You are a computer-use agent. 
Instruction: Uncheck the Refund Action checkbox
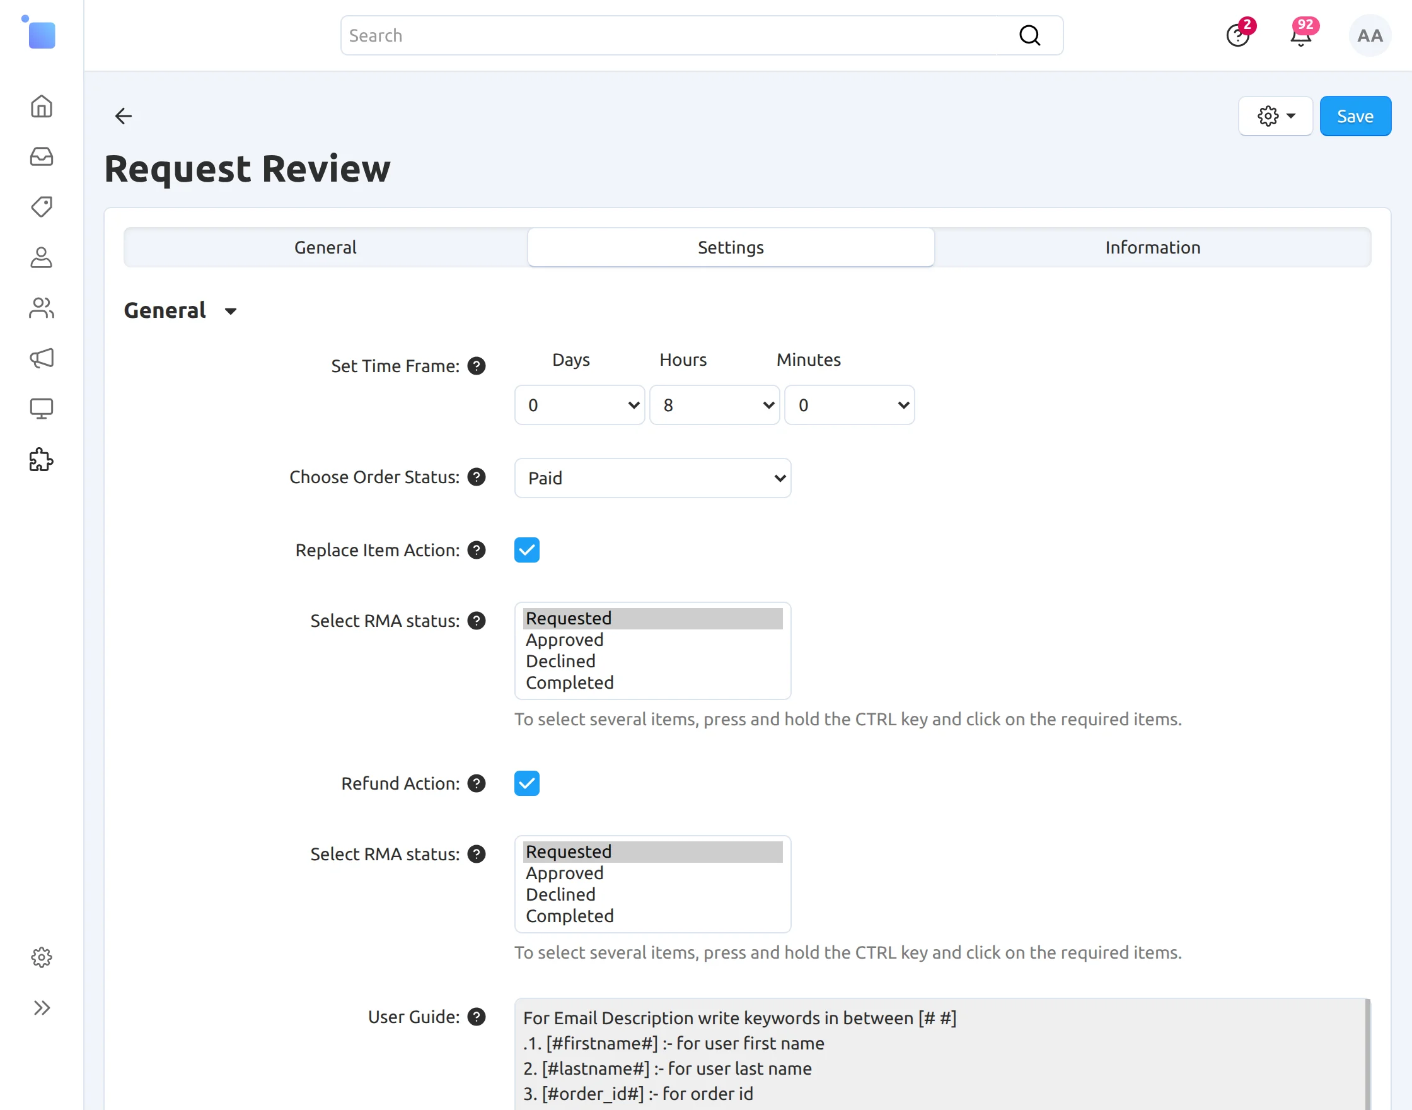527,783
